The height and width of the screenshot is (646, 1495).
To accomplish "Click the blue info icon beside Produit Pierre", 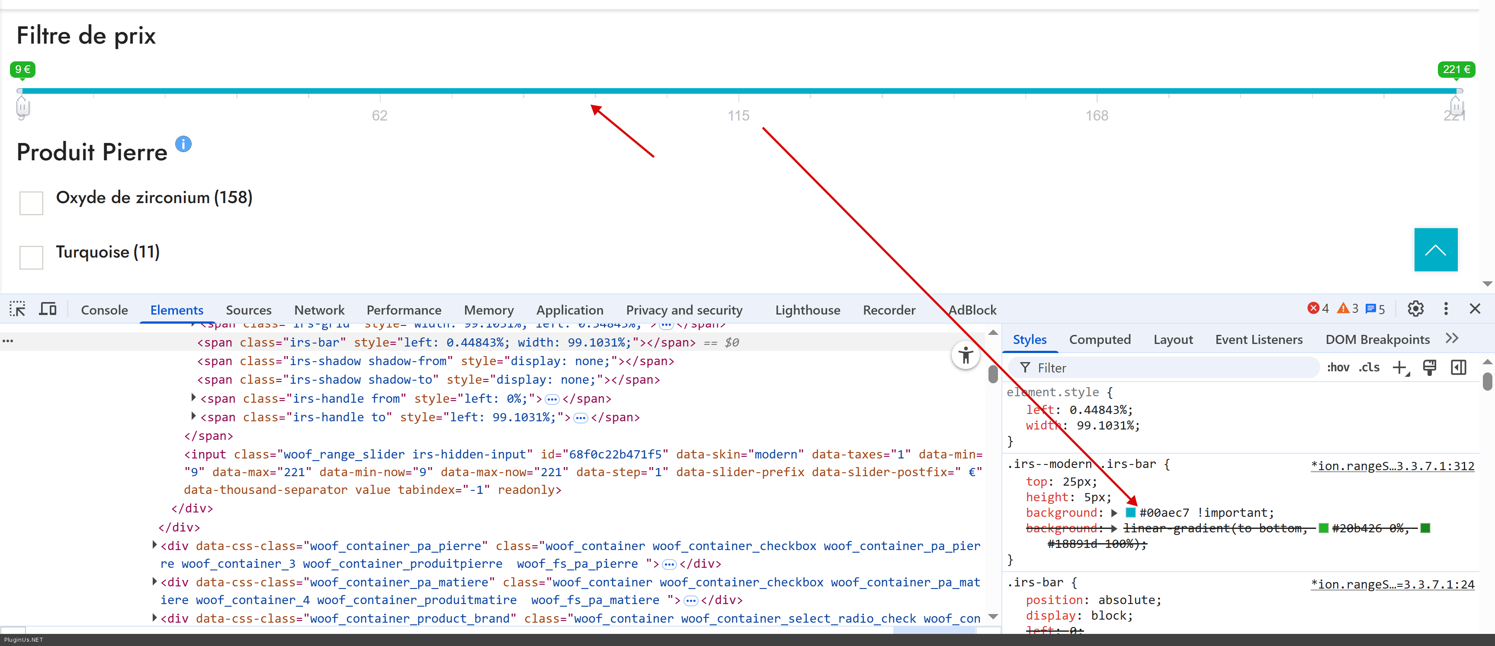I will pyautogui.click(x=183, y=144).
